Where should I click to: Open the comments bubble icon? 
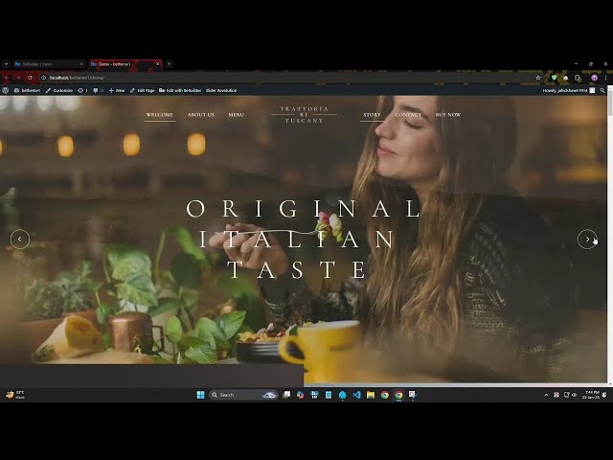click(x=98, y=90)
